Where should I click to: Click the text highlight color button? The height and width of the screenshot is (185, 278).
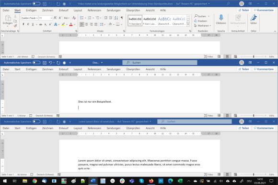click(x=63, y=24)
